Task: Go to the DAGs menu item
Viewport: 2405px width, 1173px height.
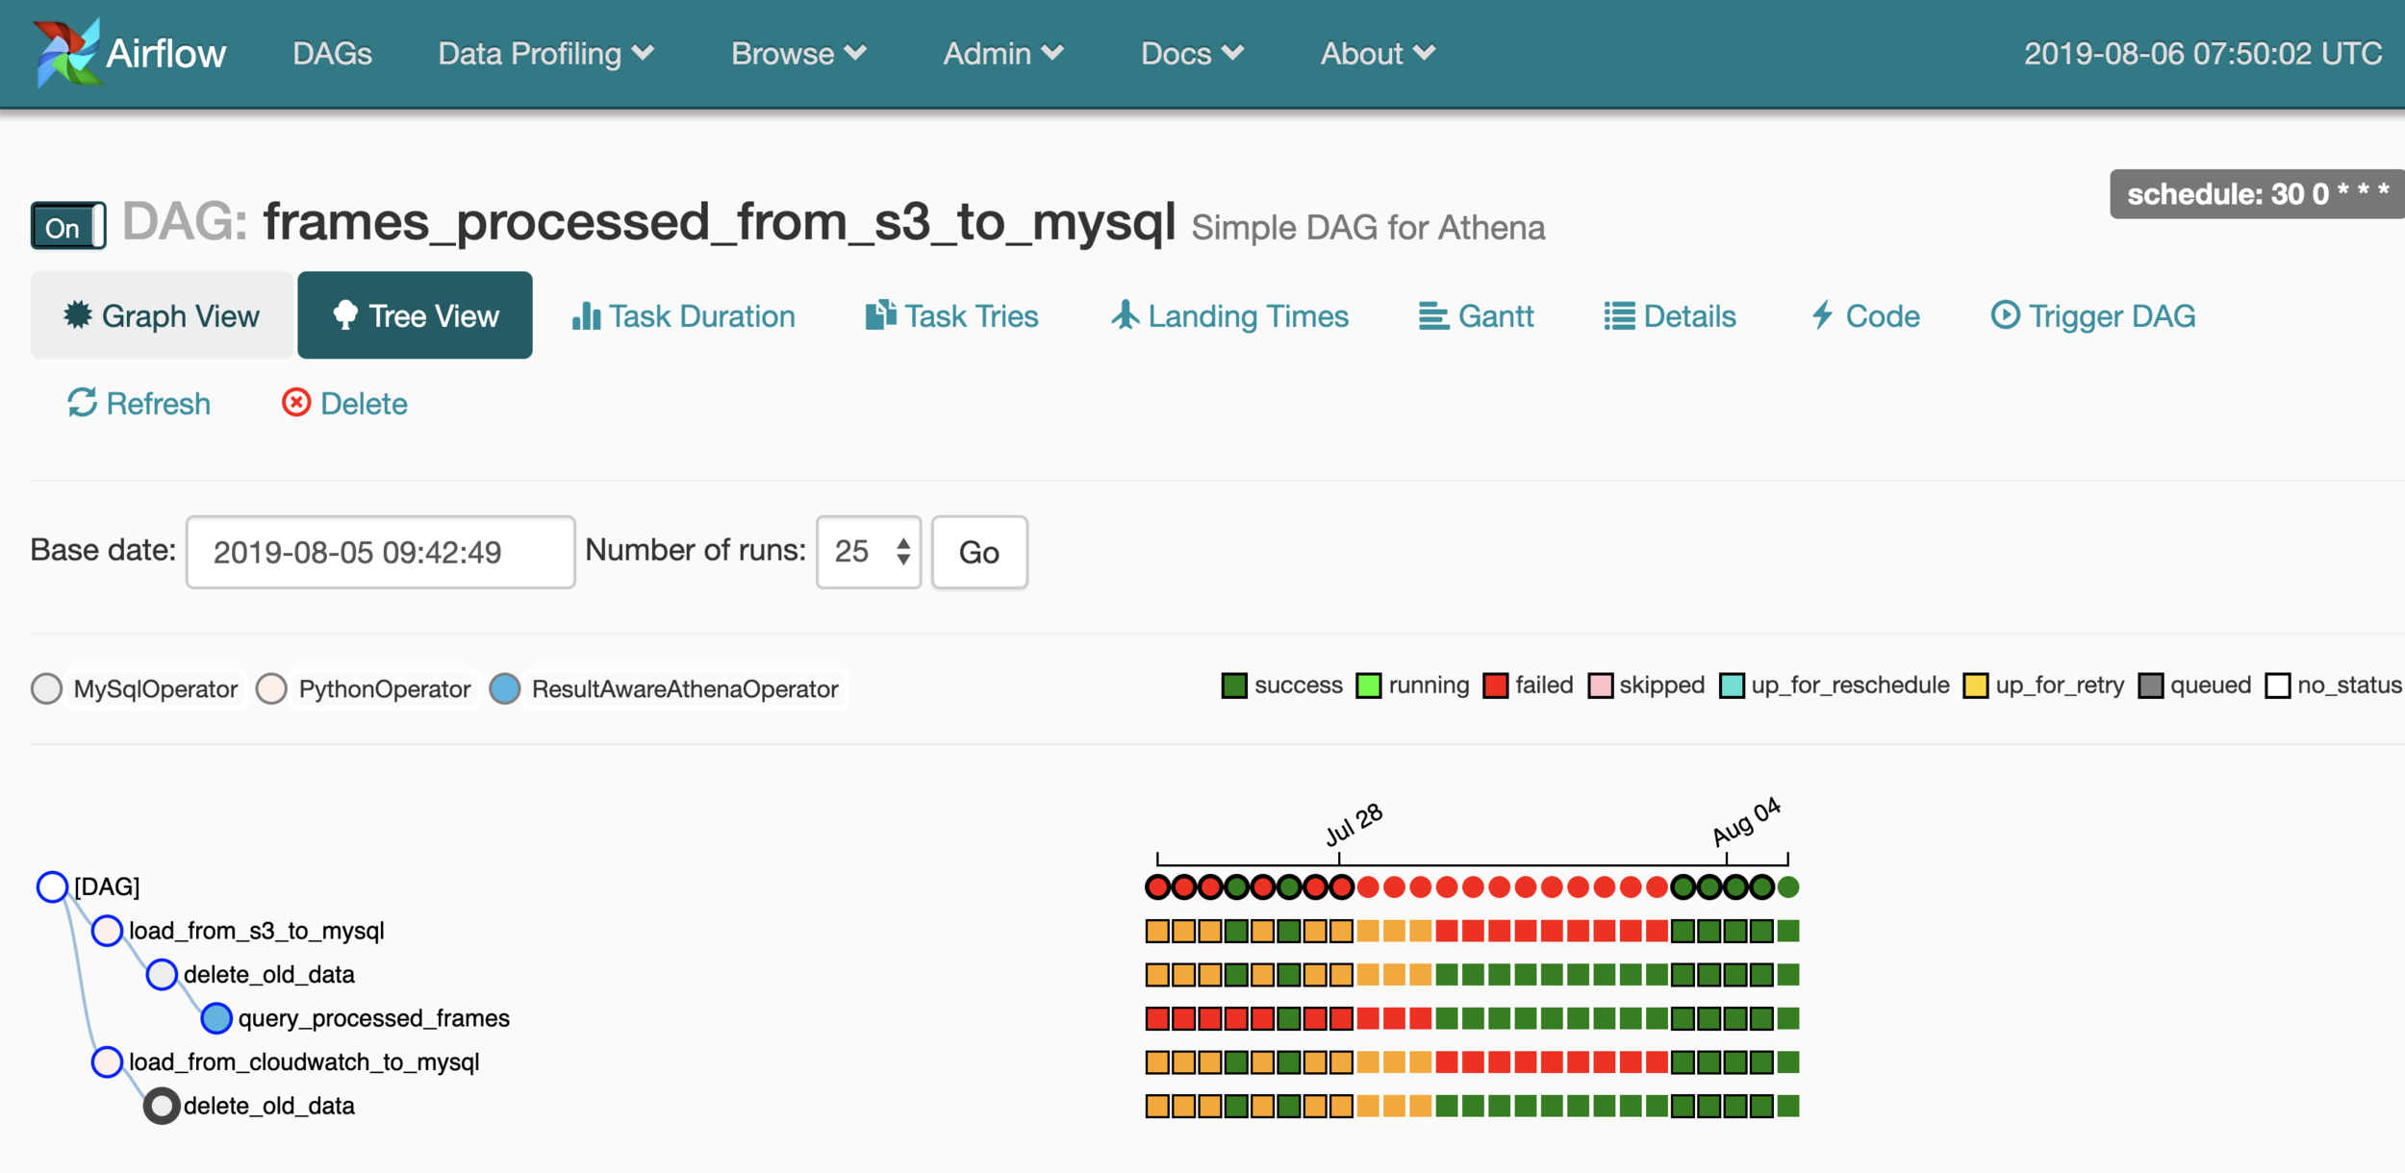Action: 332,54
